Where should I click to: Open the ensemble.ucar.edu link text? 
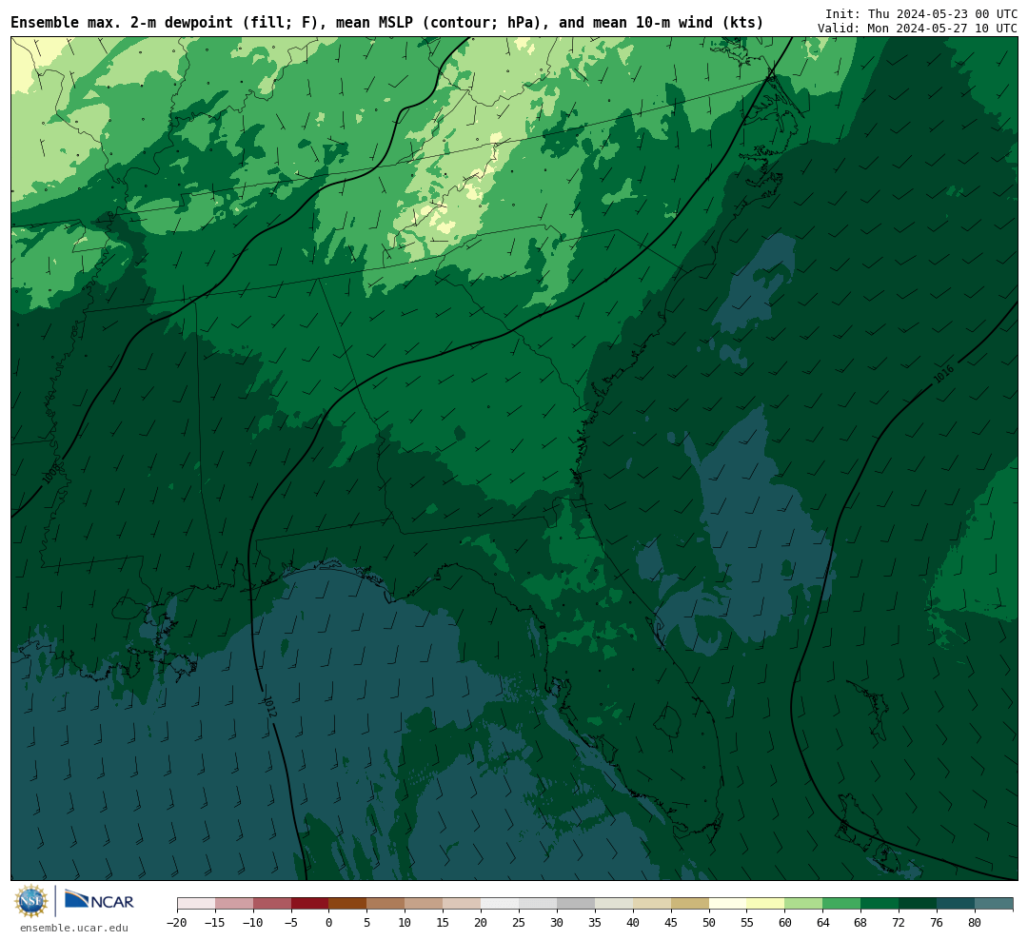click(x=74, y=928)
